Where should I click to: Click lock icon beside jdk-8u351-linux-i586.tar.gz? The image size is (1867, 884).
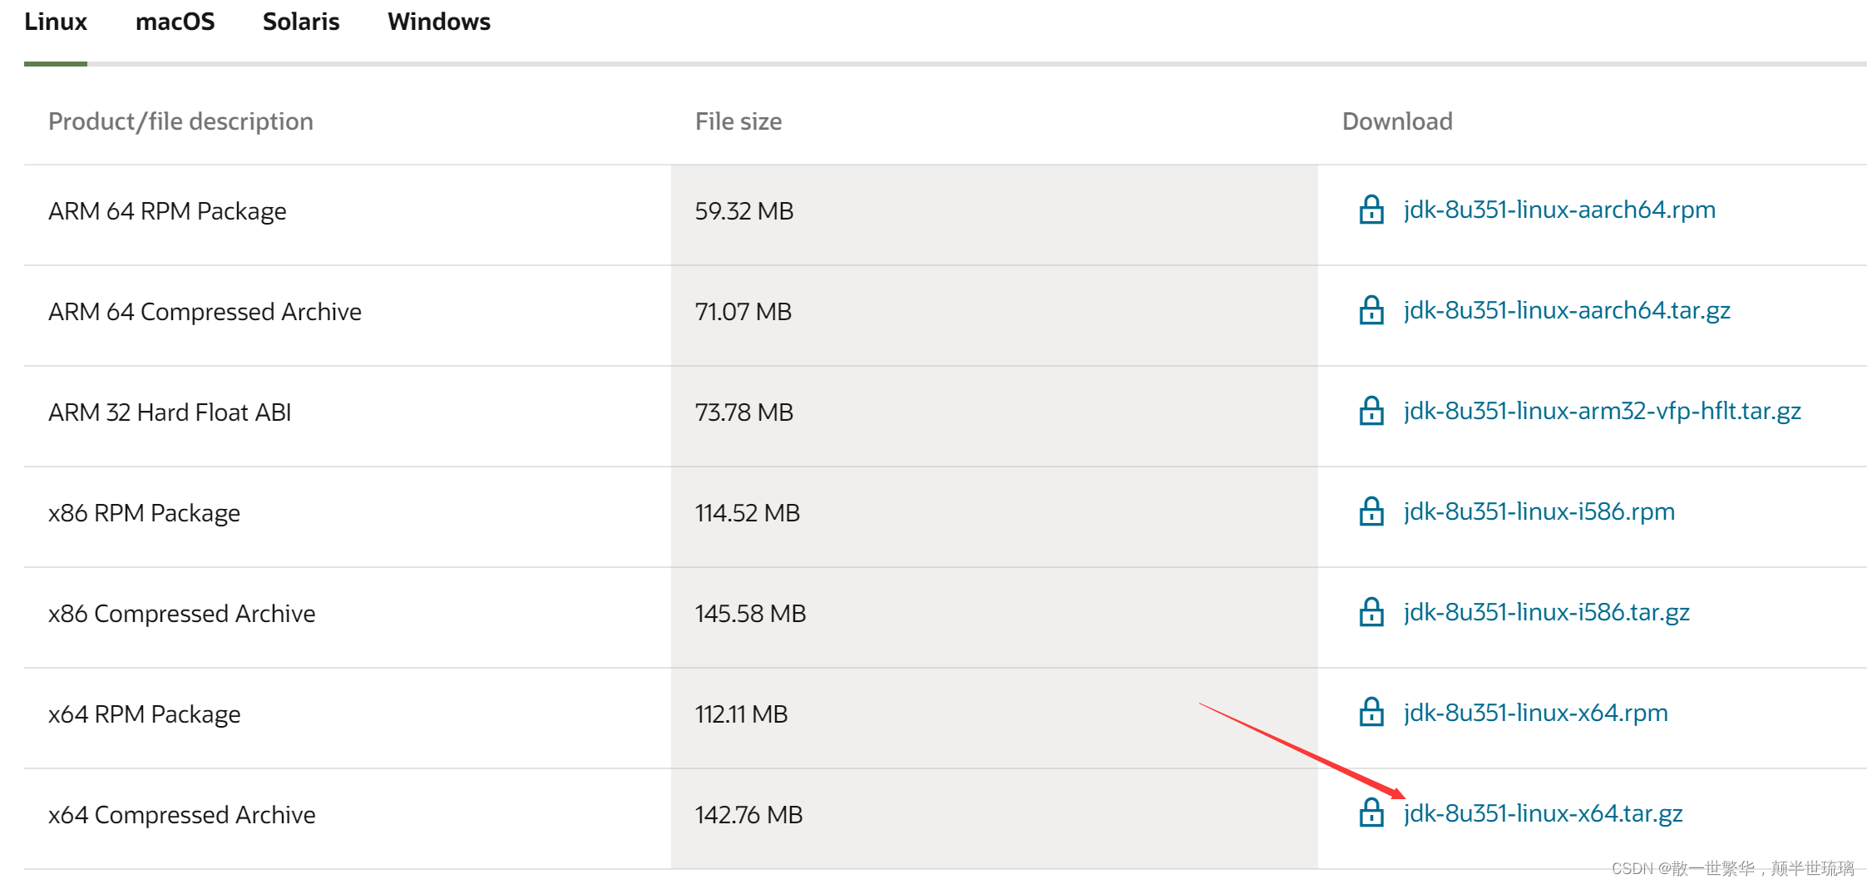1371,612
